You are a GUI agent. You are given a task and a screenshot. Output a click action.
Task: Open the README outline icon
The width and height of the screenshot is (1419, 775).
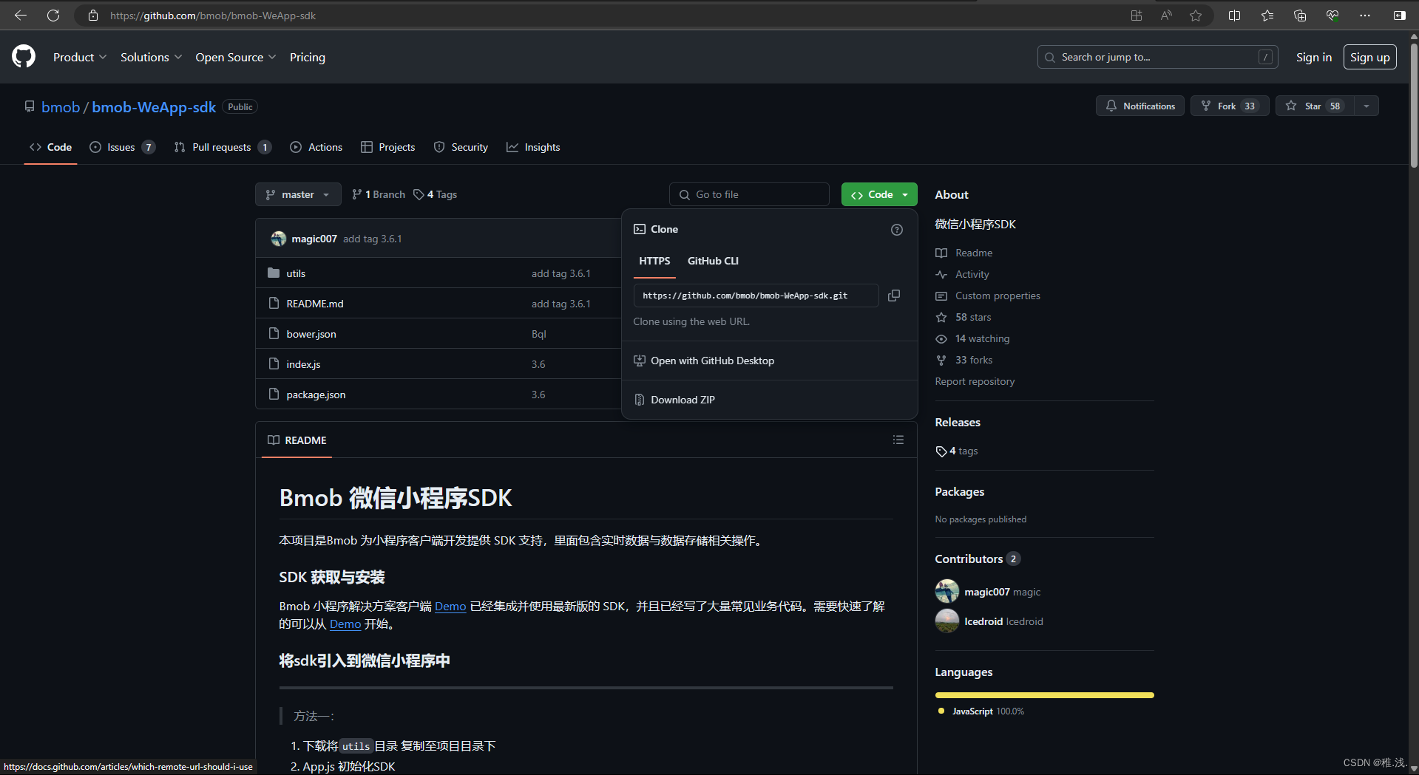pos(898,440)
